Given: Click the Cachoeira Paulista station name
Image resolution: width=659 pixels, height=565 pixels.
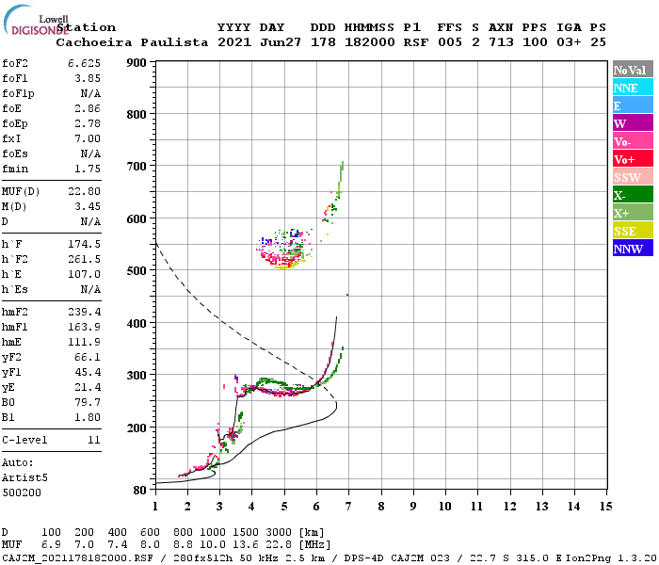Looking at the screenshot, I should (x=132, y=42).
